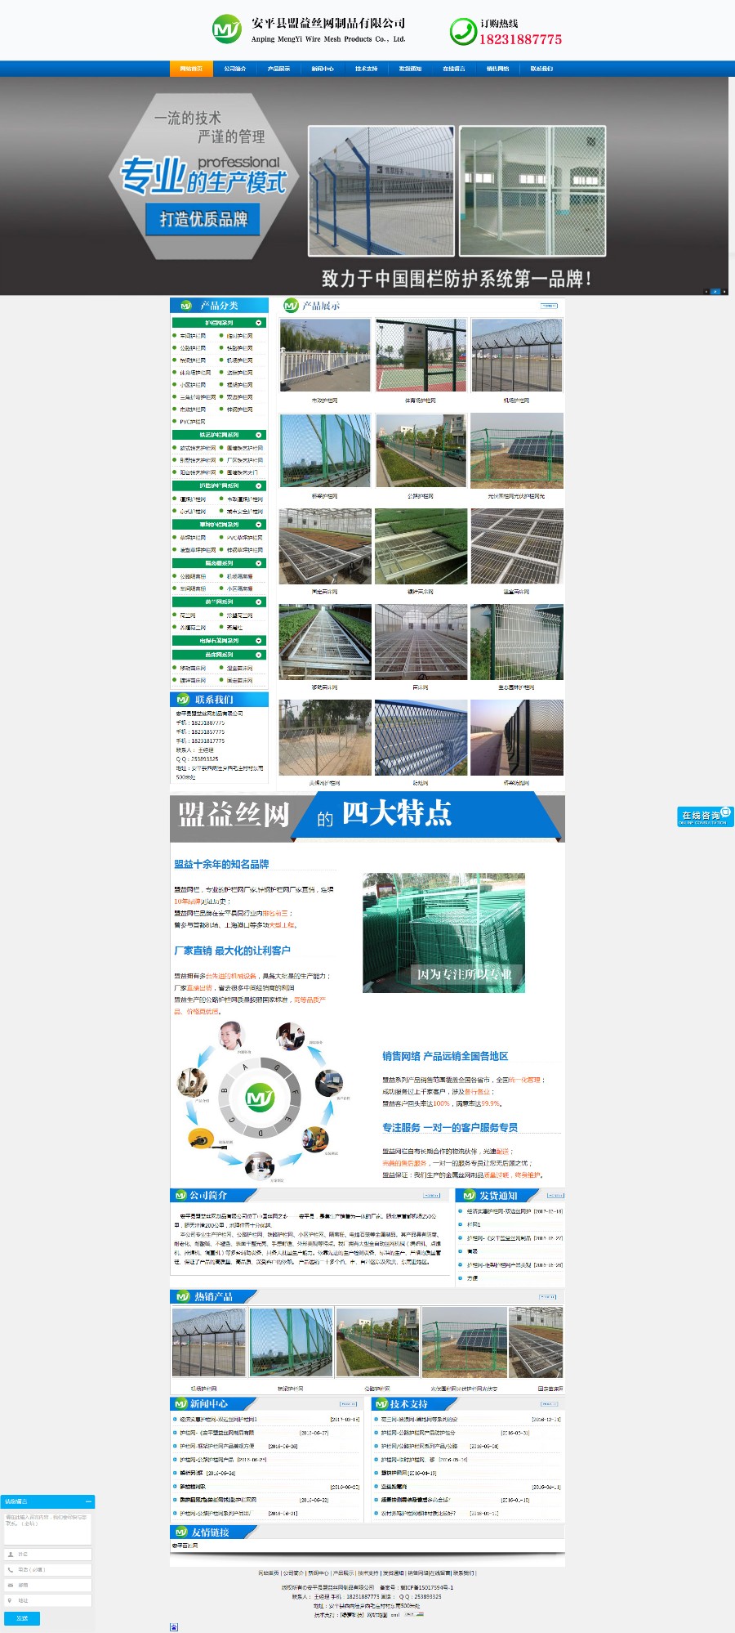Click the logo icon beside 热销产品 heading
The width and height of the screenshot is (735, 1633).
click(183, 1296)
